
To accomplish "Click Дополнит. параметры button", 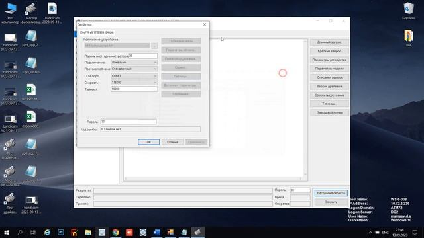I will (181, 85).
